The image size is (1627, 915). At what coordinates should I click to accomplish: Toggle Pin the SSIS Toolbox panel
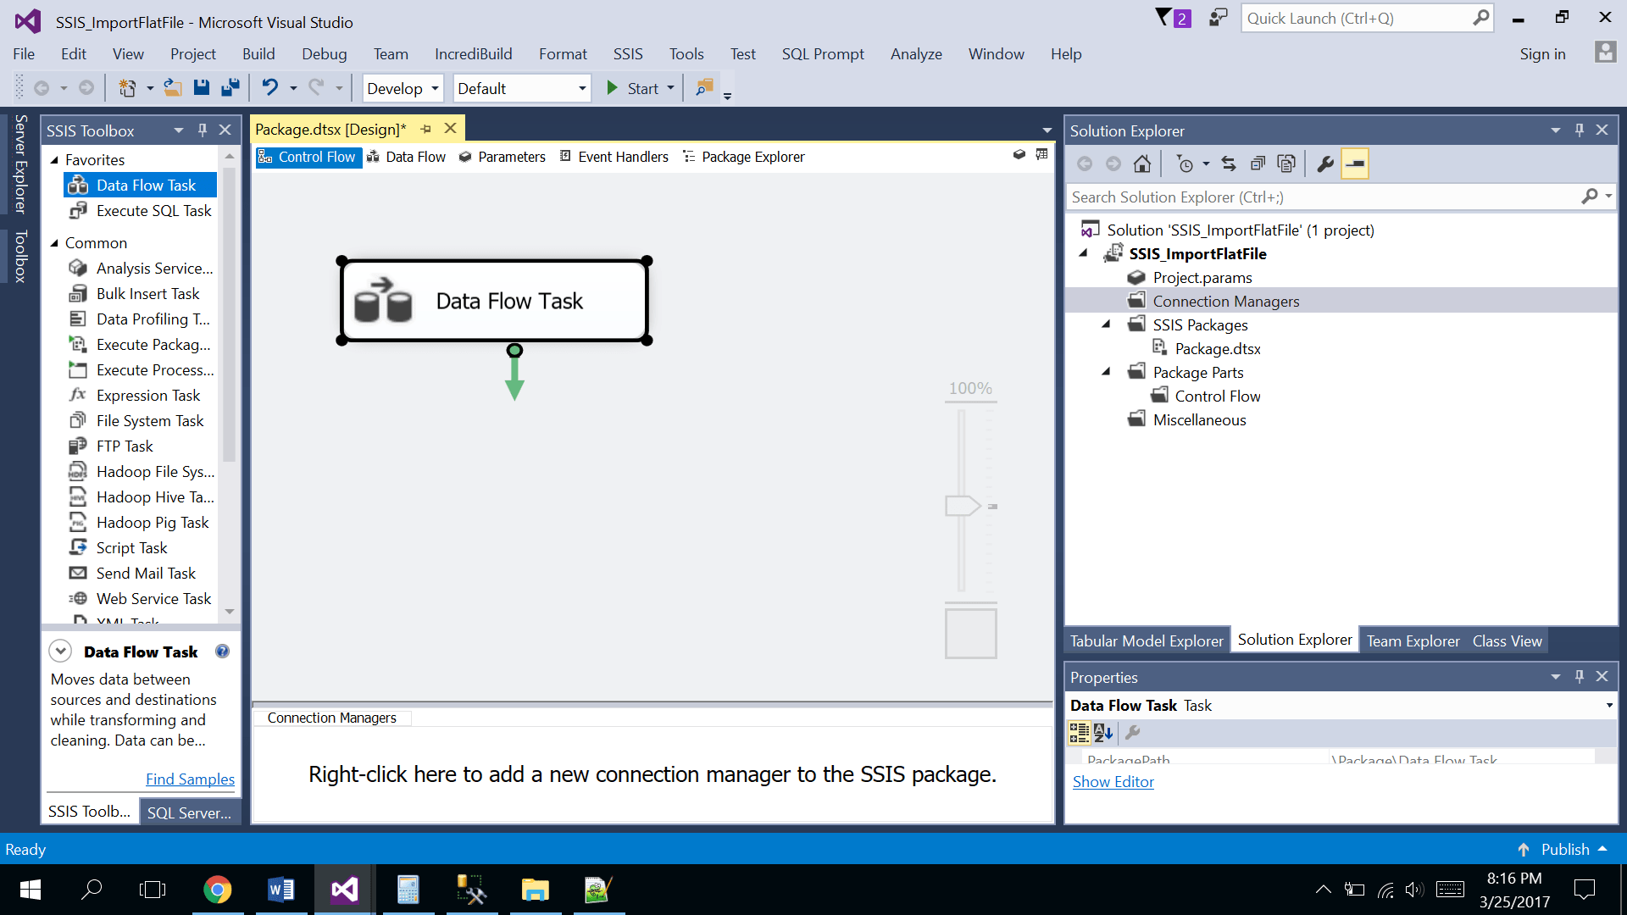point(203,130)
